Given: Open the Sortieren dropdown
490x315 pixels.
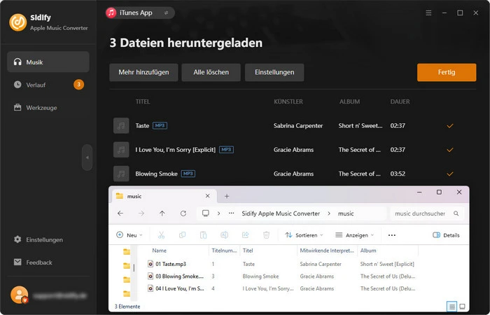Looking at the screenshot, I should [304, 235].
